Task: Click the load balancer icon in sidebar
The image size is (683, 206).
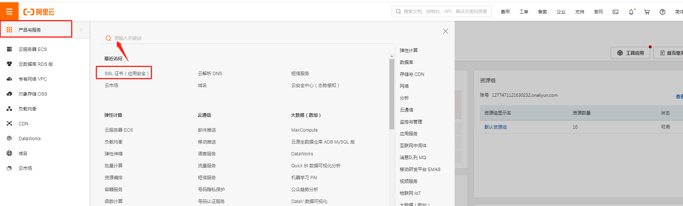Action: (x=9, y=109)
